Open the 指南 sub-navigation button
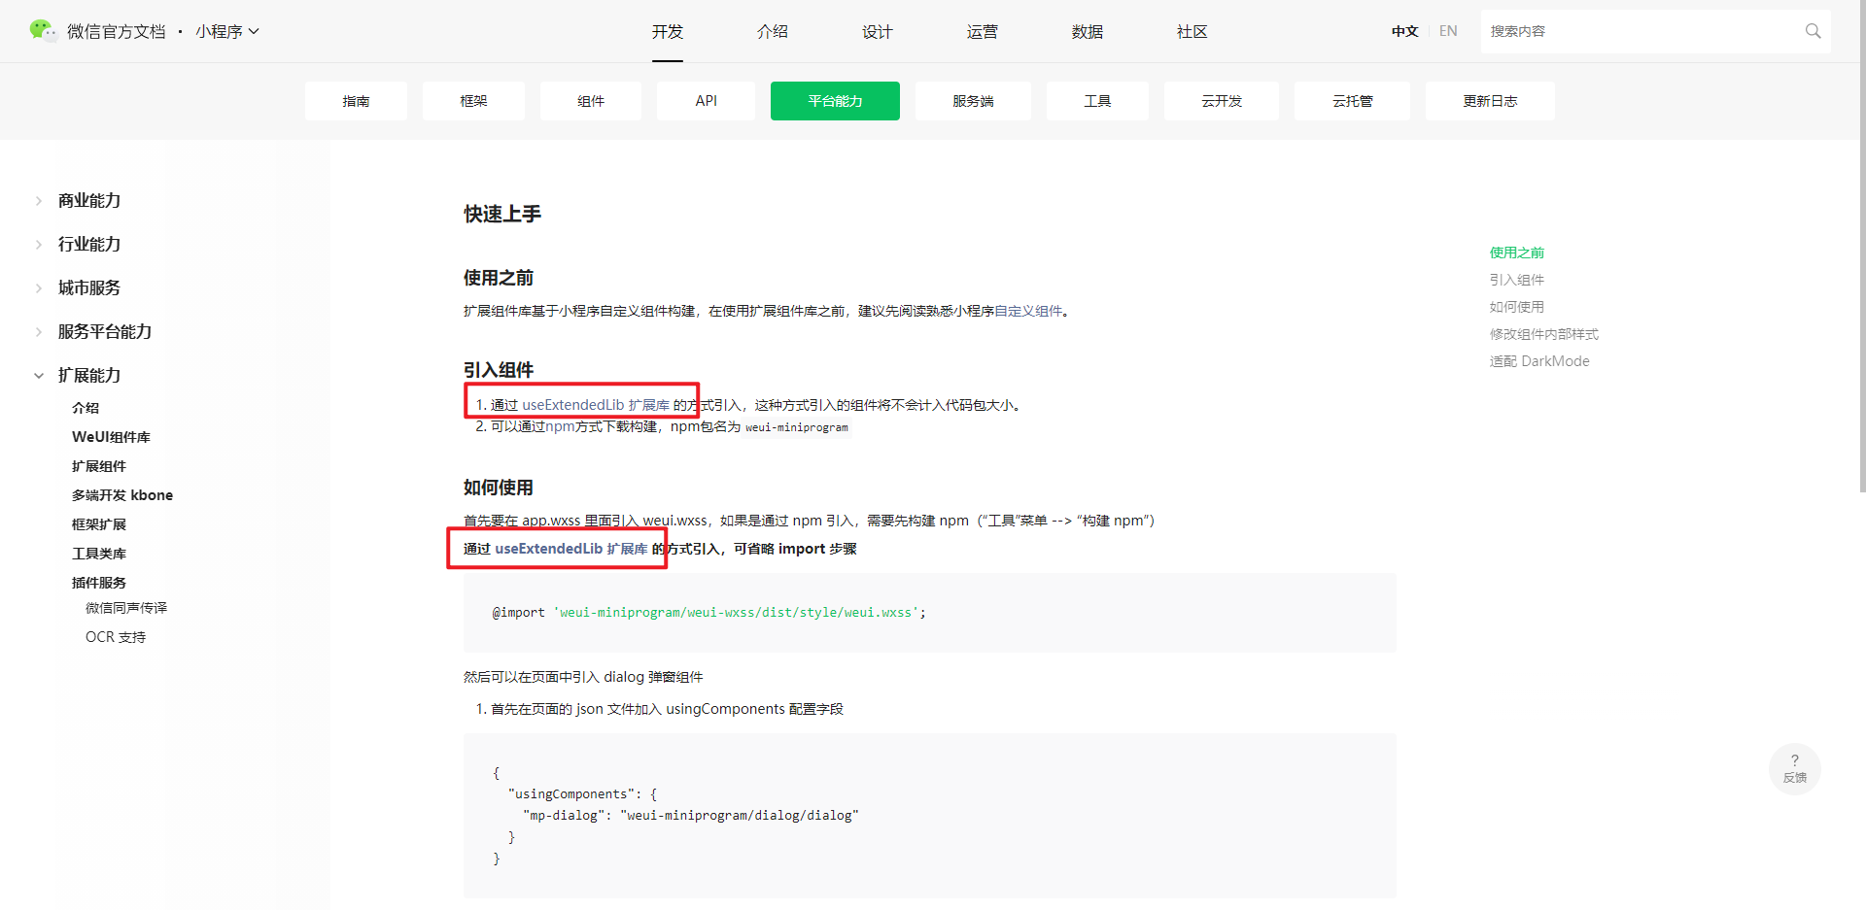This screenshot has height=910, width=1866. pos(356,101)
